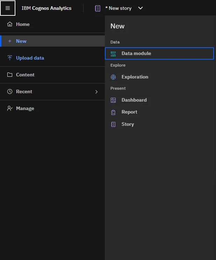
Task: Select New in the navigation menu
Action: (52, 41)
